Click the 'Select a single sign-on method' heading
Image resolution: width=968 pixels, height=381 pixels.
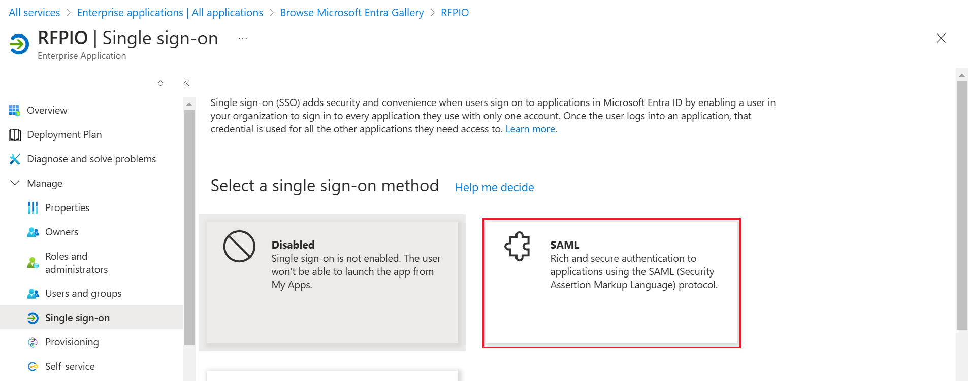[x=325, y=186]
